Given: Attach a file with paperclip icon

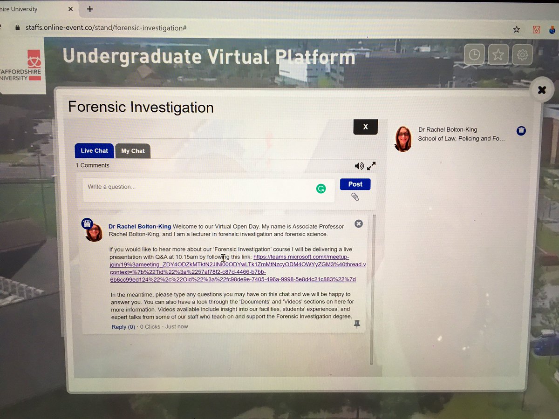Looking at the screenshot, I should tap(355, 197).
